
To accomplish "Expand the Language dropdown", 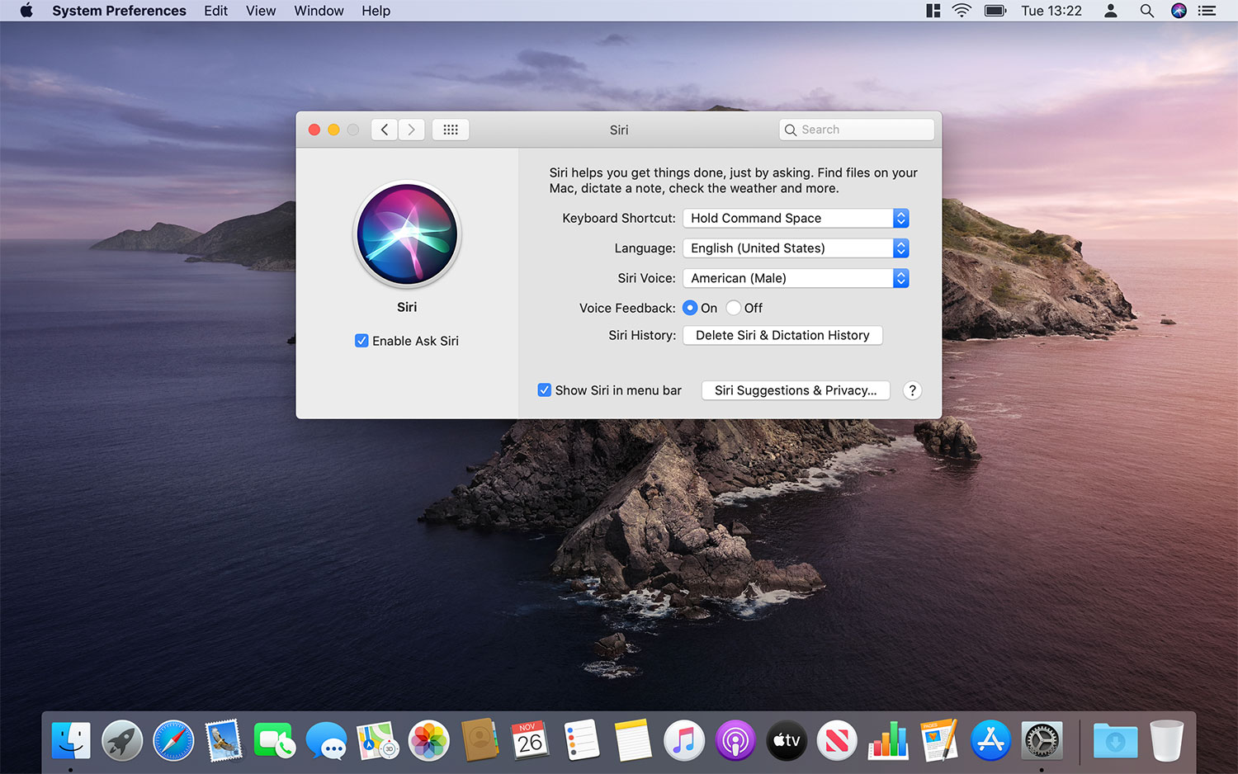I will (796, 248).
